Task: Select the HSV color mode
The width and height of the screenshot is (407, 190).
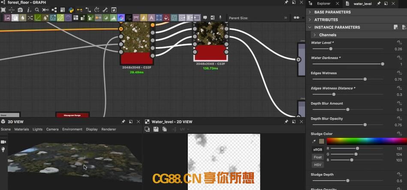Action: tap(317, 165)
